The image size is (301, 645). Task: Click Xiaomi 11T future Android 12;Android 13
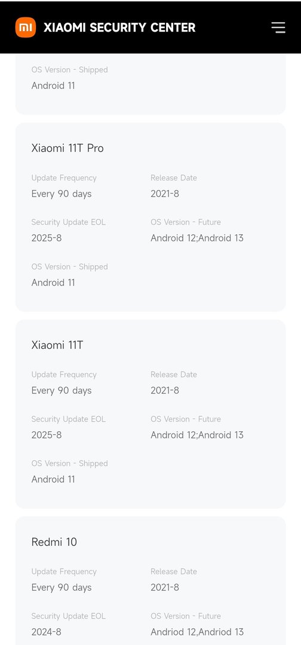197,435
